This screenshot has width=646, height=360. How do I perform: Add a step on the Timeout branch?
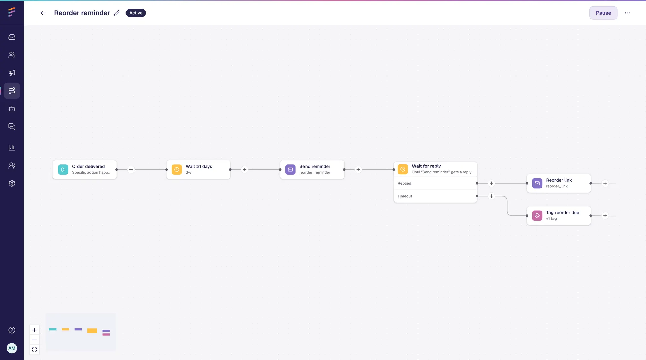491,196
